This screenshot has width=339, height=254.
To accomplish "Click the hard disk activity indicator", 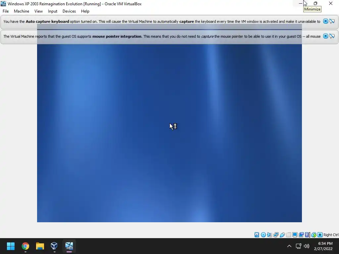I will [257, 234].
